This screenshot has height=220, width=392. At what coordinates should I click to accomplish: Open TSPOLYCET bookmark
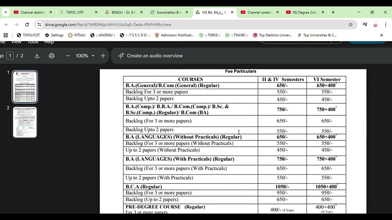(x=28, y=35)
